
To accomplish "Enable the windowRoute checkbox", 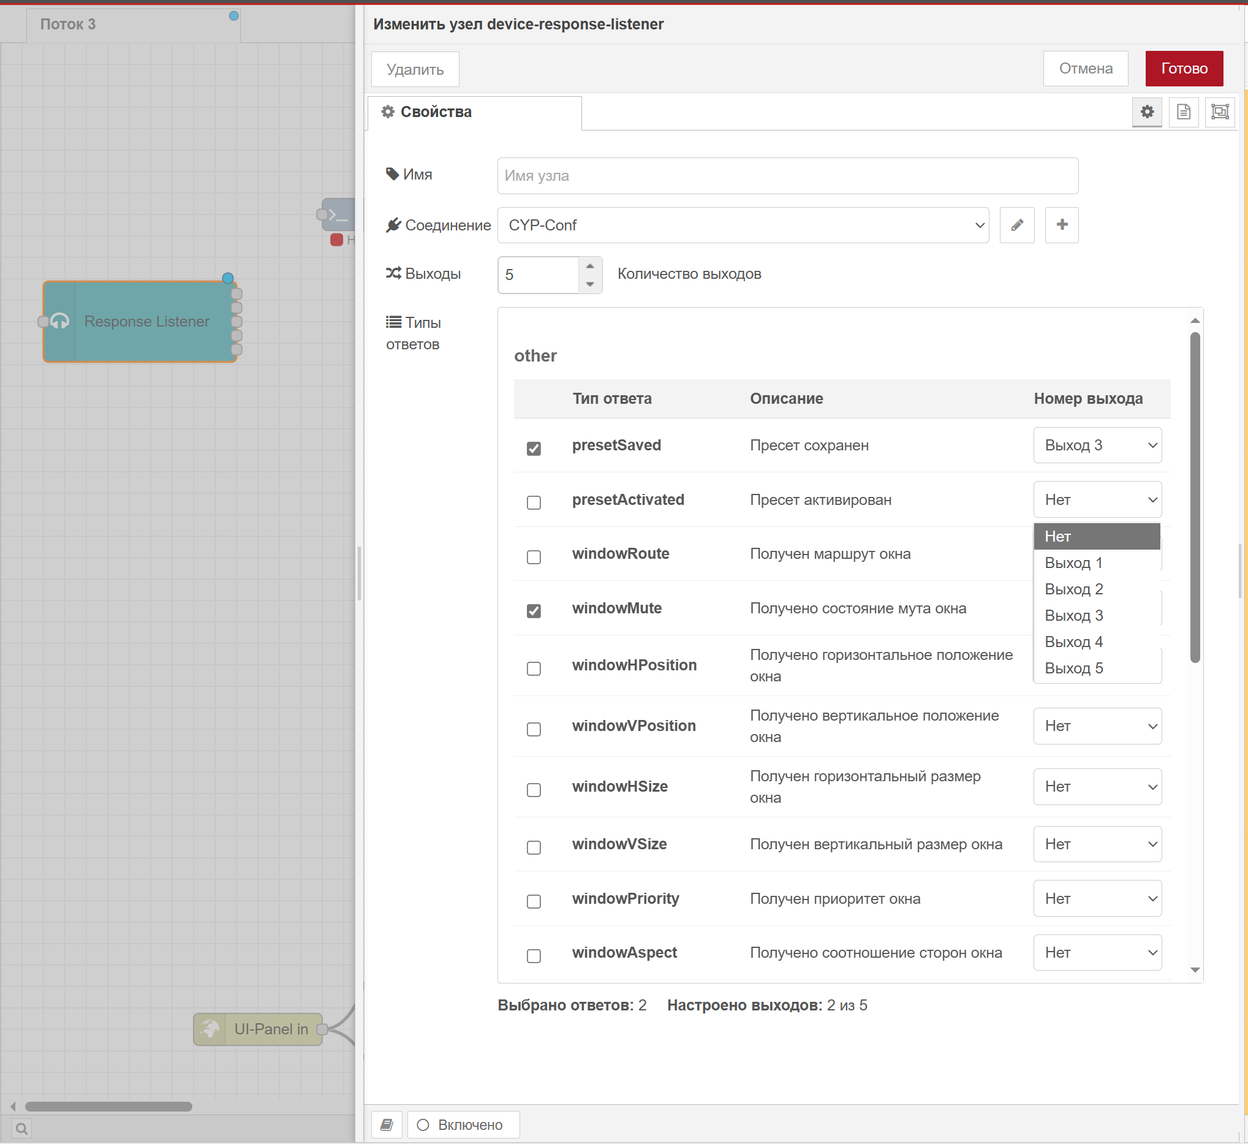I will tap(534, 556).
